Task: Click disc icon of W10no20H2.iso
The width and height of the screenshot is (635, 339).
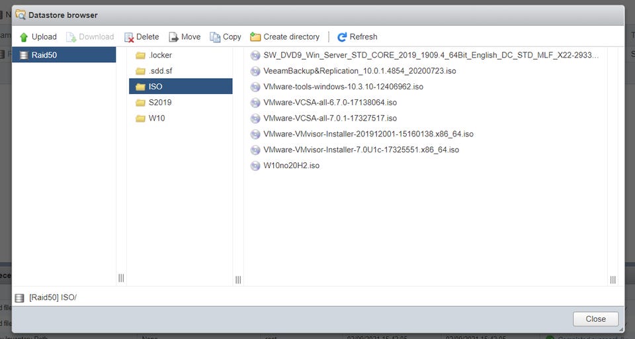Action: (255, 166)
